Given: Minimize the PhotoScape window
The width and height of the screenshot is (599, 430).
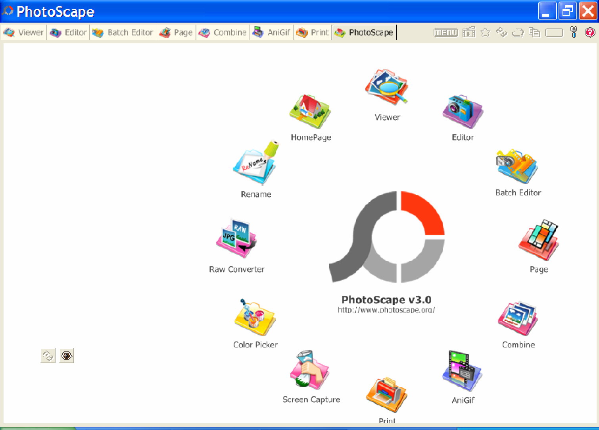Looking at the screenshot, I should tap(547, 11).
